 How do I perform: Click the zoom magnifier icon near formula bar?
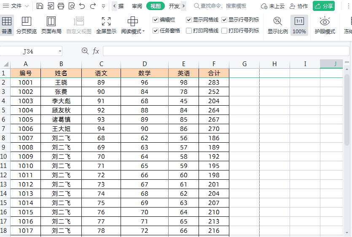click(85, 51)
